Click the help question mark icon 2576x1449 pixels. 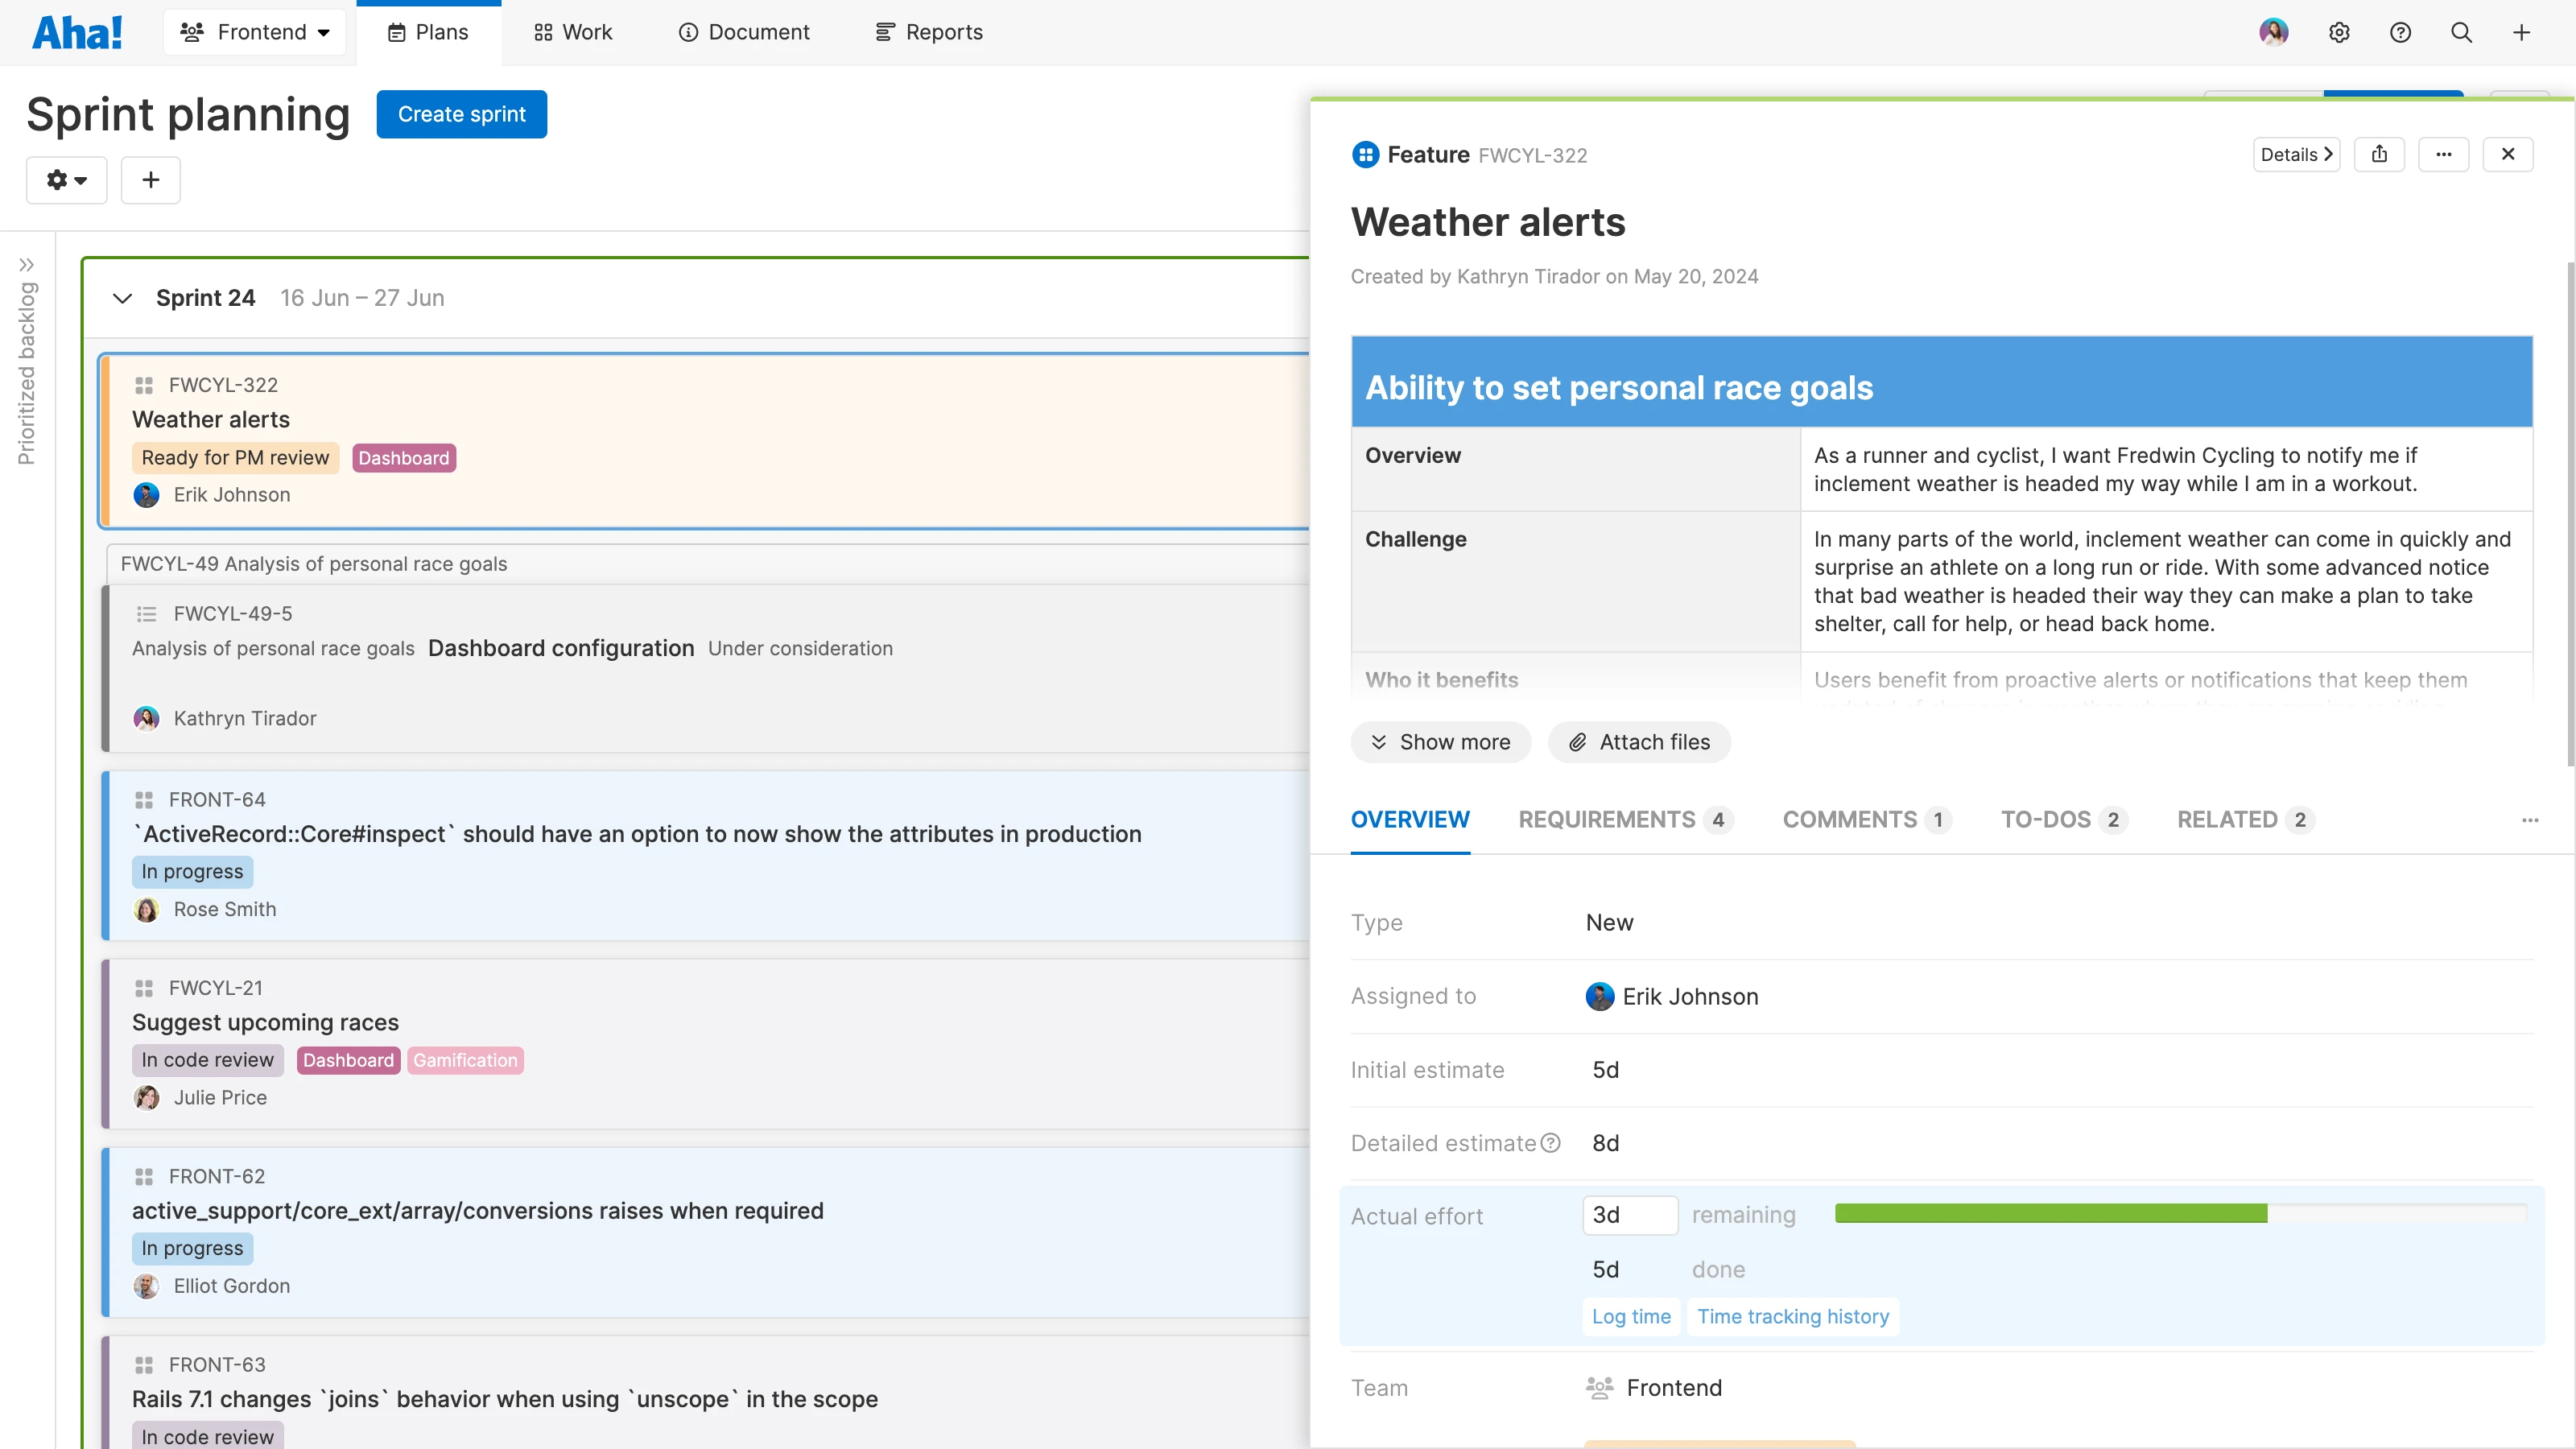coord(2400,32)
